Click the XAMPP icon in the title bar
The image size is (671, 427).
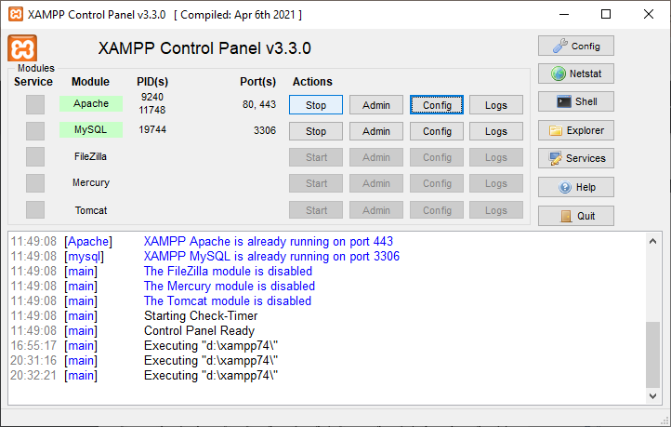point(16,14)
